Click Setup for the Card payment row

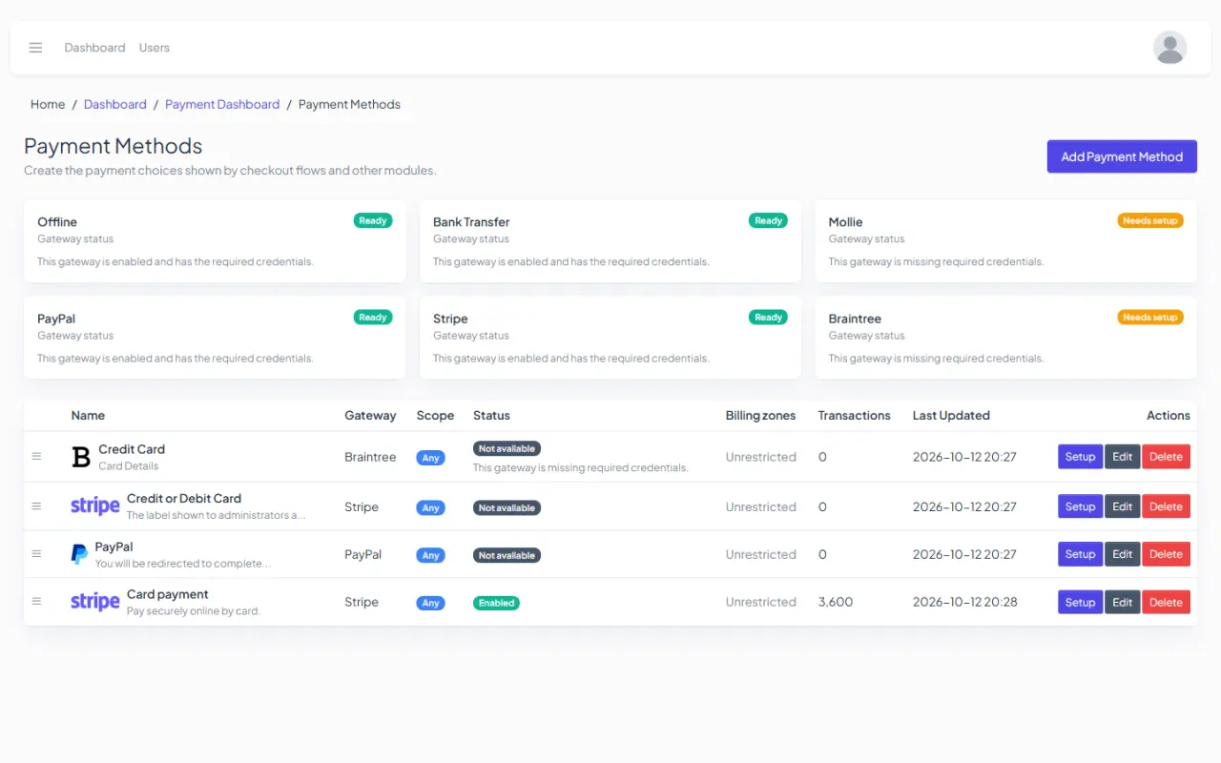pos(1080,602)
